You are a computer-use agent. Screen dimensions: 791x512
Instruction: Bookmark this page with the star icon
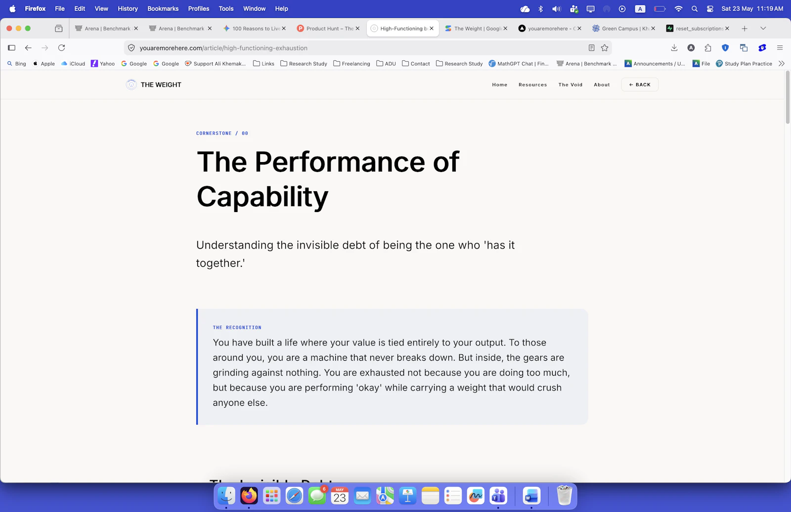coord(605,48)
